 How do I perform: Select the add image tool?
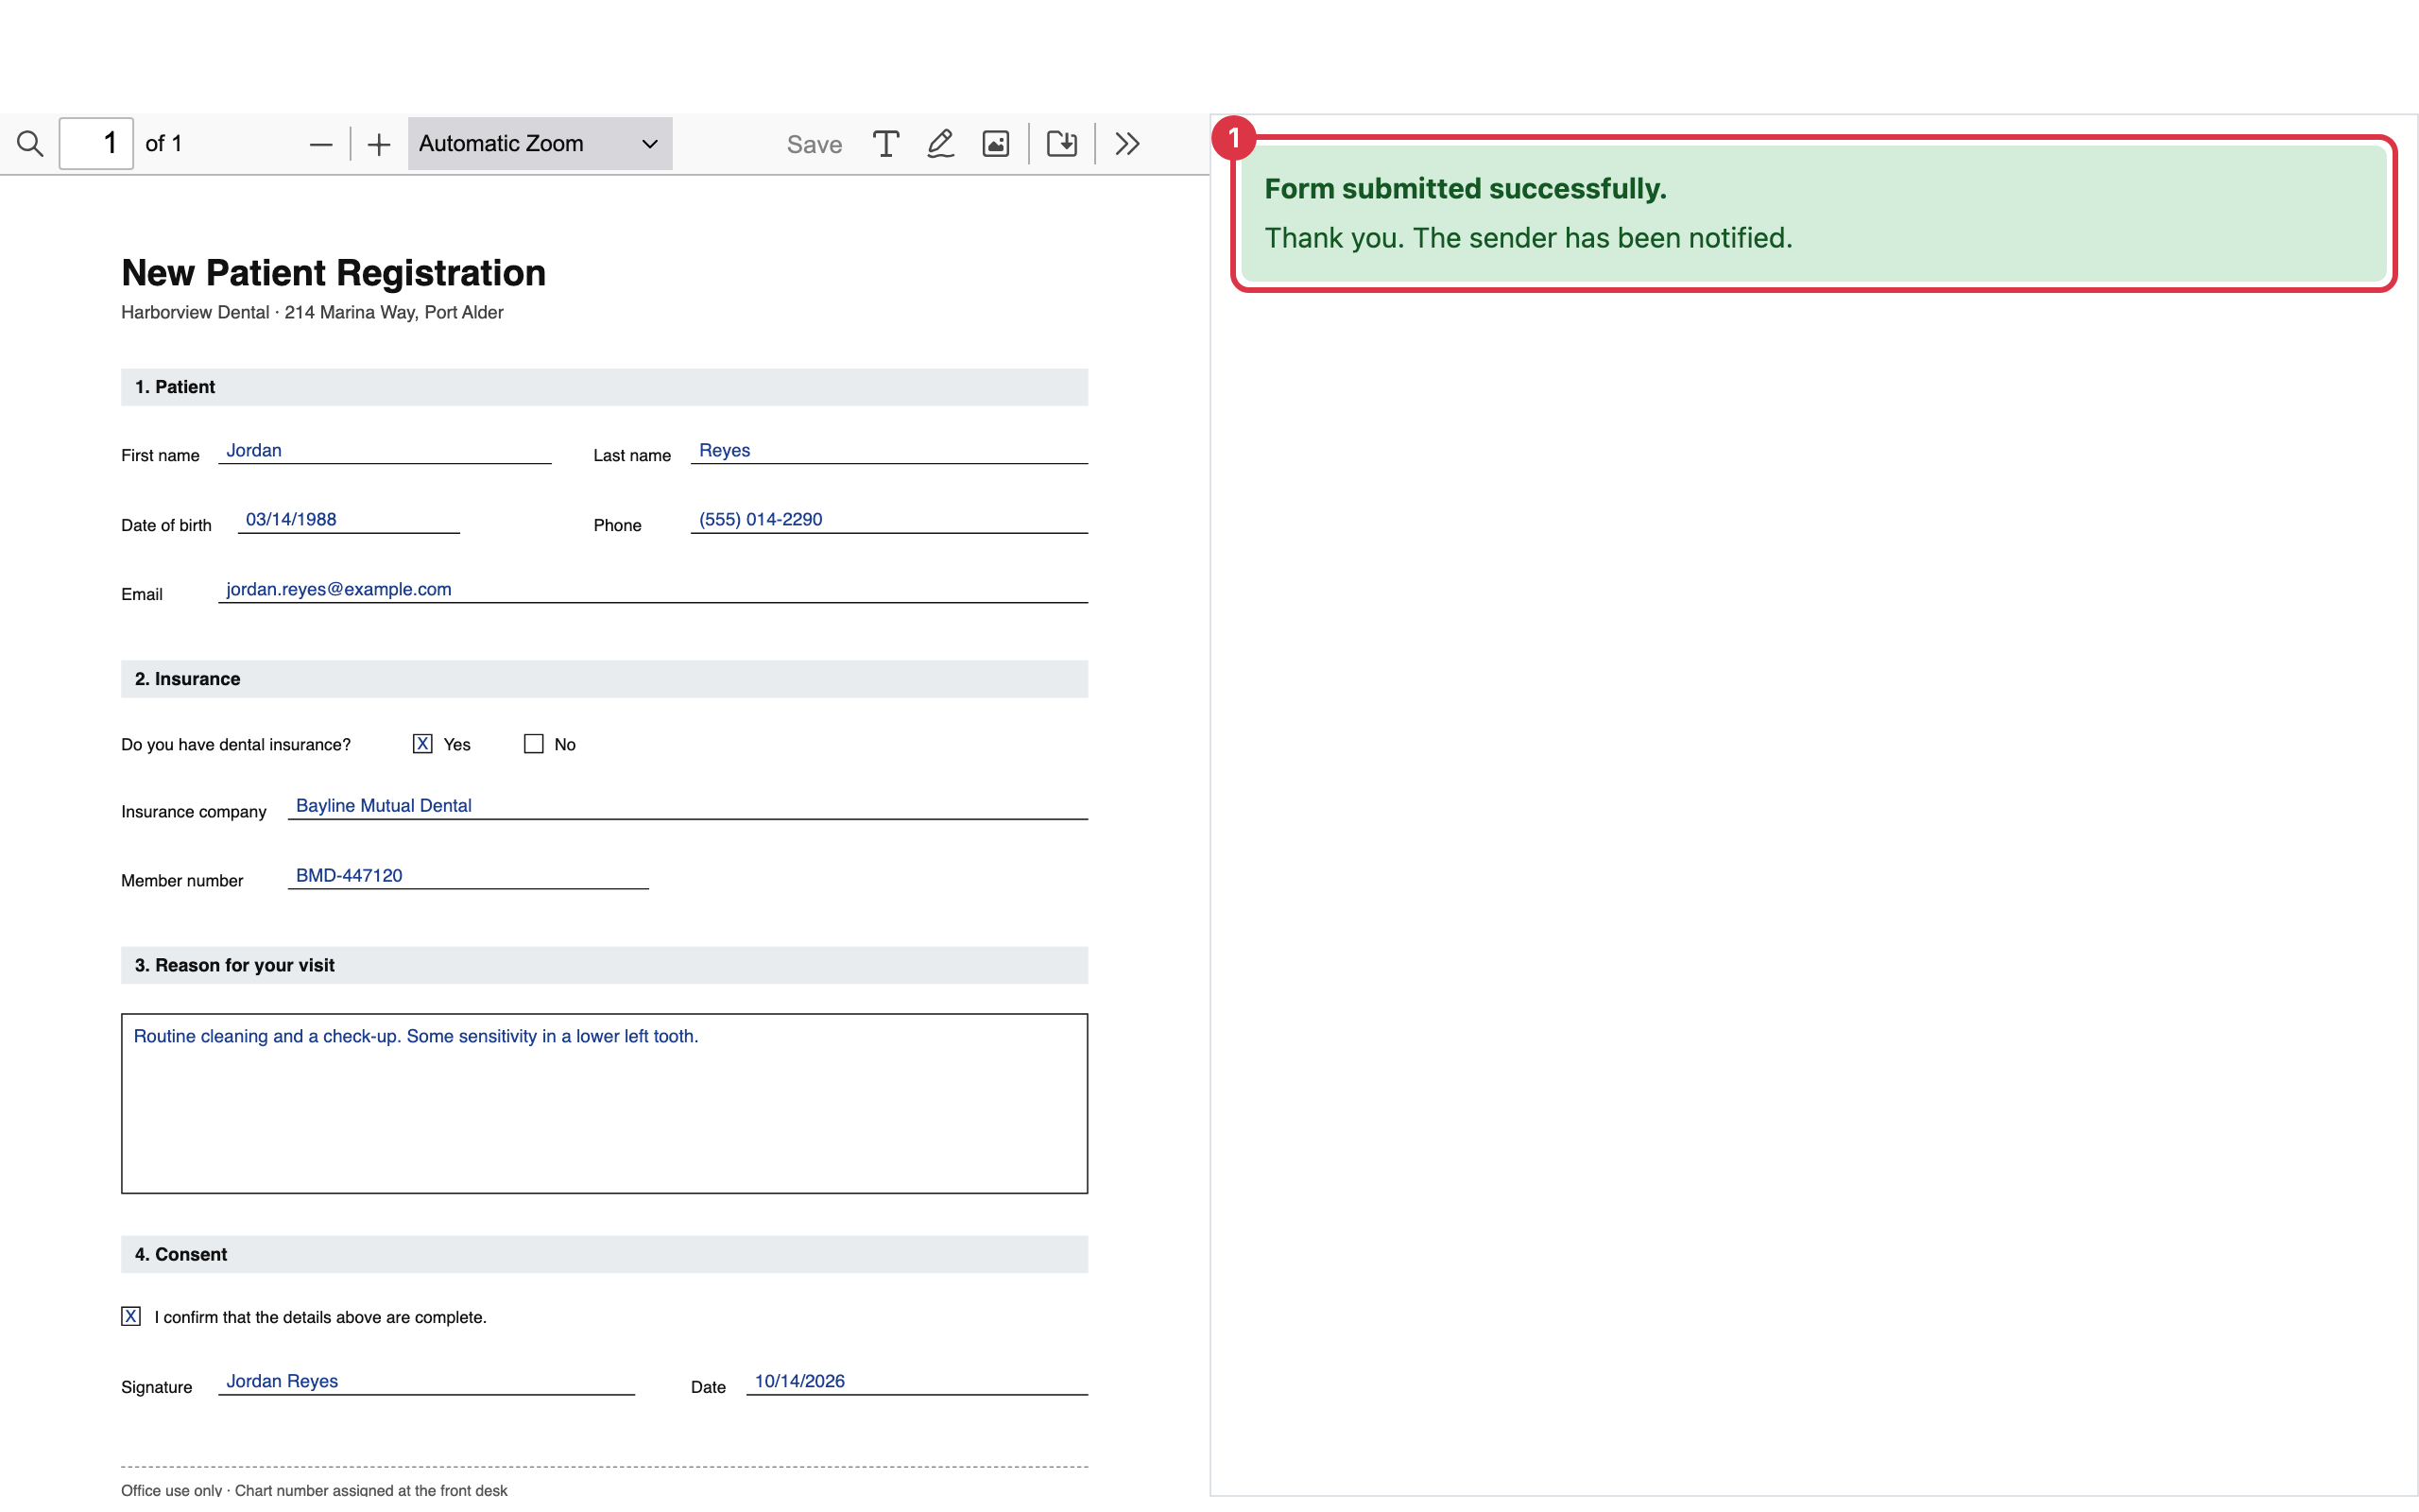(x=996, y=144)
